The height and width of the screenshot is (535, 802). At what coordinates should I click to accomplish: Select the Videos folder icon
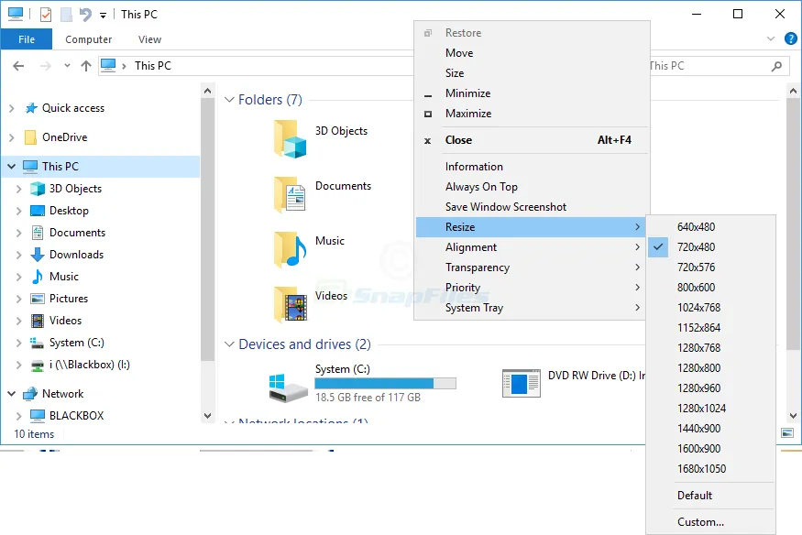coord(290,304)
